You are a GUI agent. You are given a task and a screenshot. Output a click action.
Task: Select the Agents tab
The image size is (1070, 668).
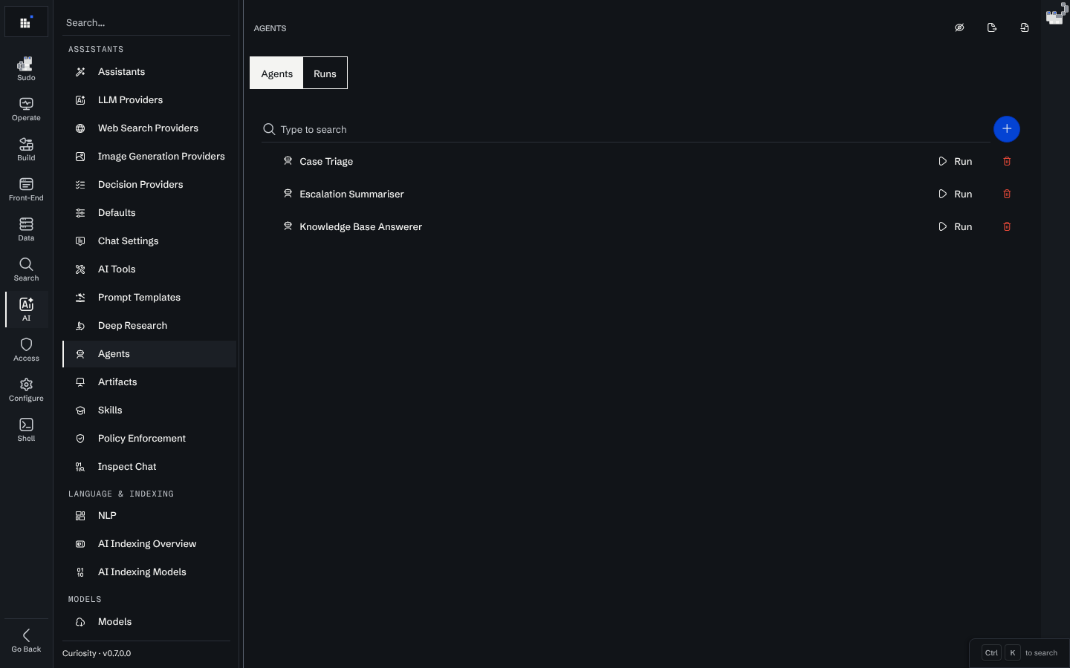(x=276, y=73)
